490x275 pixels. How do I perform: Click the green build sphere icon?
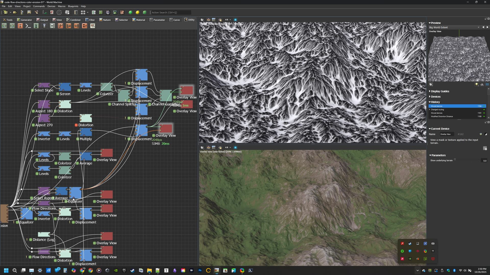[x=130, y=12]
